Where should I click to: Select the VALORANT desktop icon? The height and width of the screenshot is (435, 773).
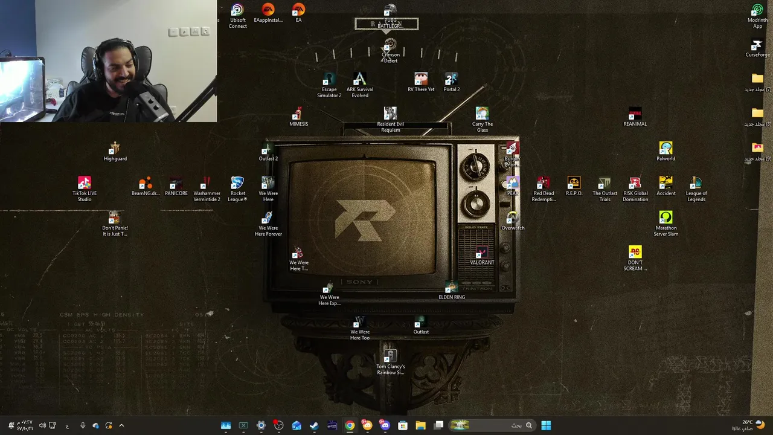482,256
